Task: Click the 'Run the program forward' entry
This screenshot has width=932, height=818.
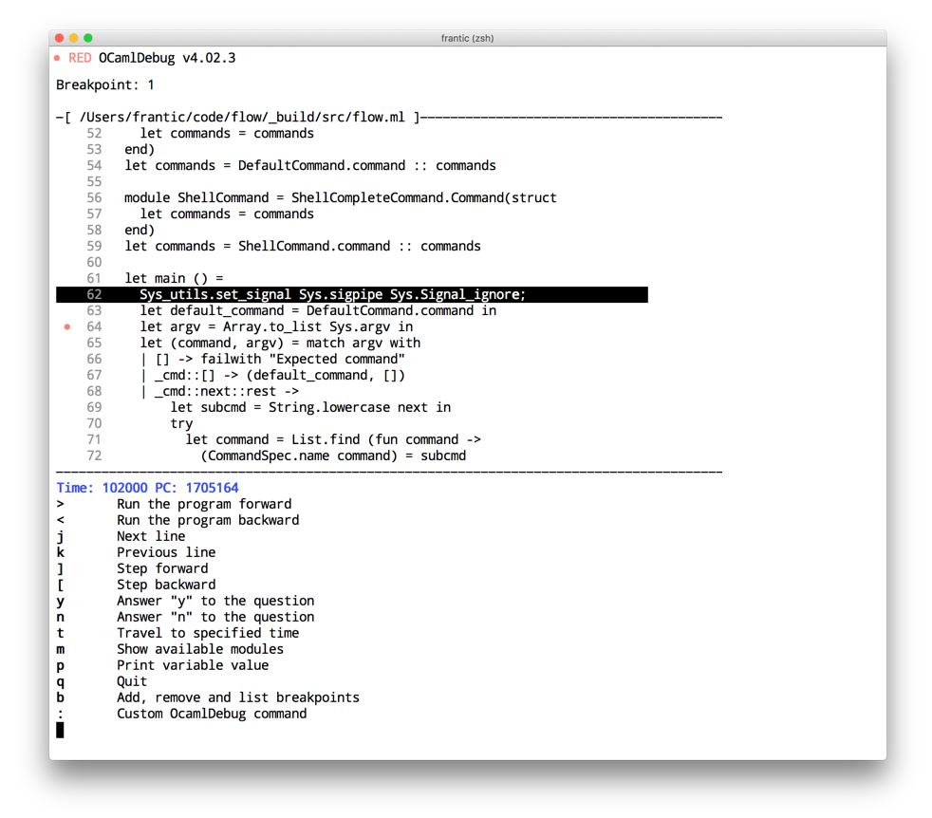Action: click(203, 504)
